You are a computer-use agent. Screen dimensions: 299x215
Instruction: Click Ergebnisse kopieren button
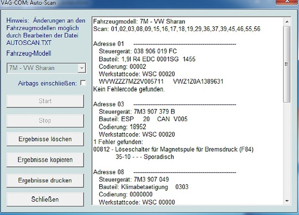point(45,160)
